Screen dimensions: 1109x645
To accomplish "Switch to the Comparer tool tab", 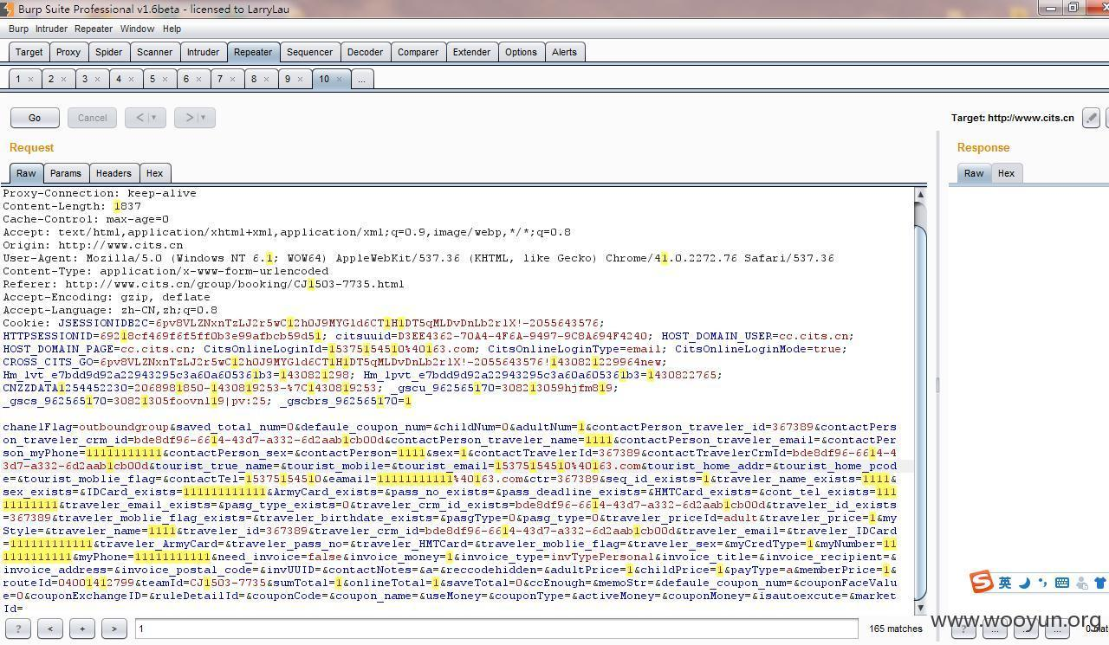I will pyautogui.click(x=418, y=52).
